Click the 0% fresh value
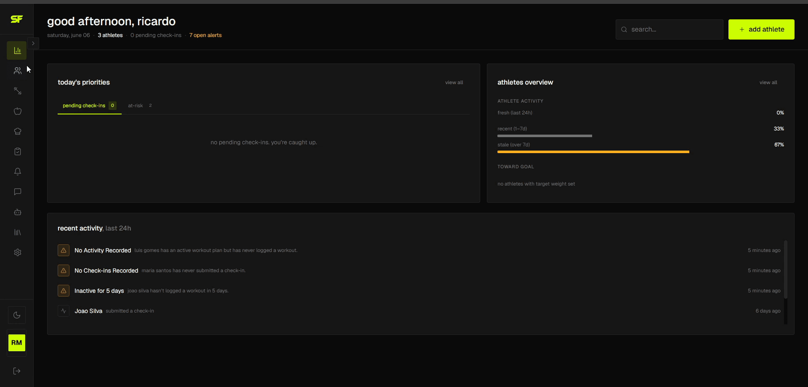808x387 pixels. tap(780, 113)
